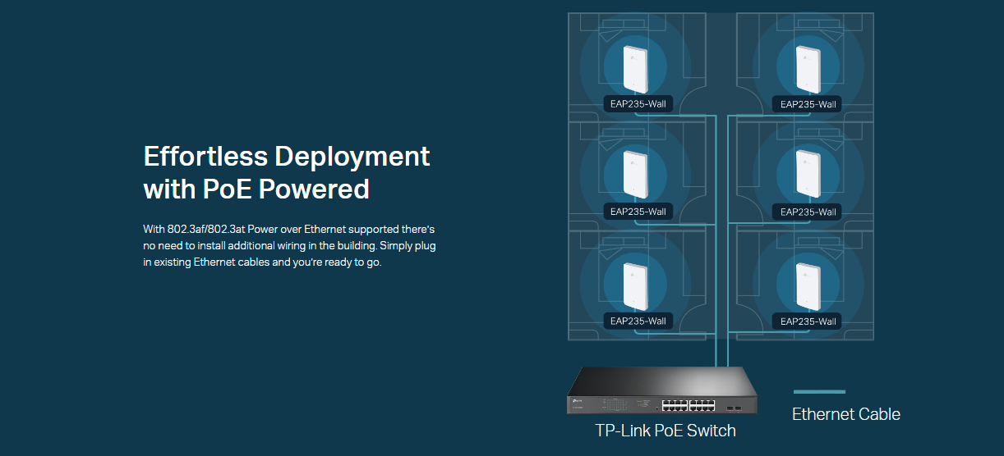Click the "TP-Link PoE Switch" caption
The image size is (1004, 456).
tap(665, 431)
